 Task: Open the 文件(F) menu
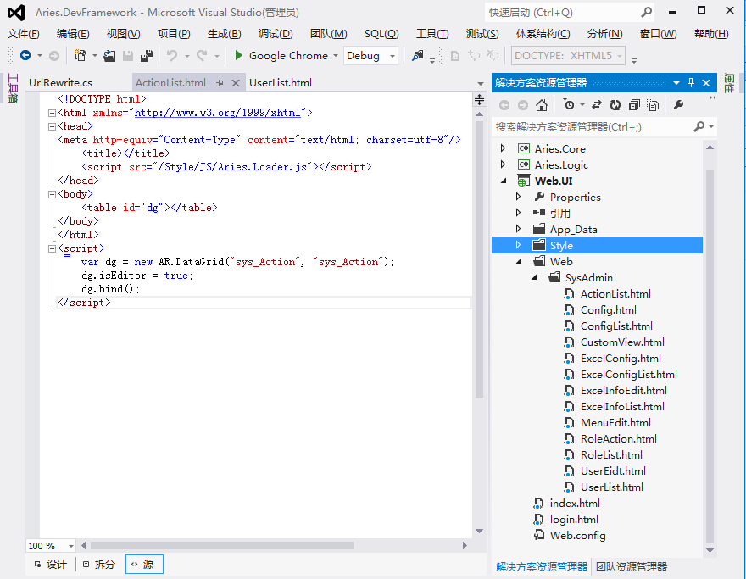click(24, 34)
